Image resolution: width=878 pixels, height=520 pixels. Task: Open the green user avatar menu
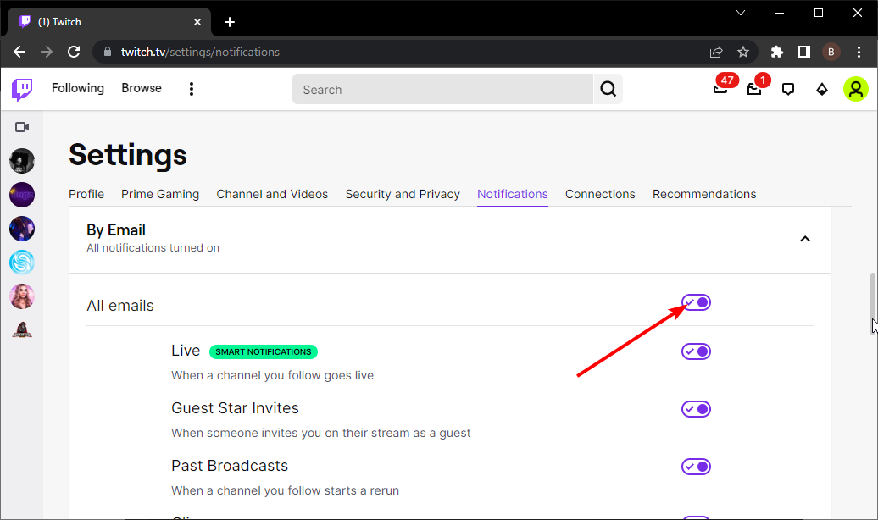point(855,89)
